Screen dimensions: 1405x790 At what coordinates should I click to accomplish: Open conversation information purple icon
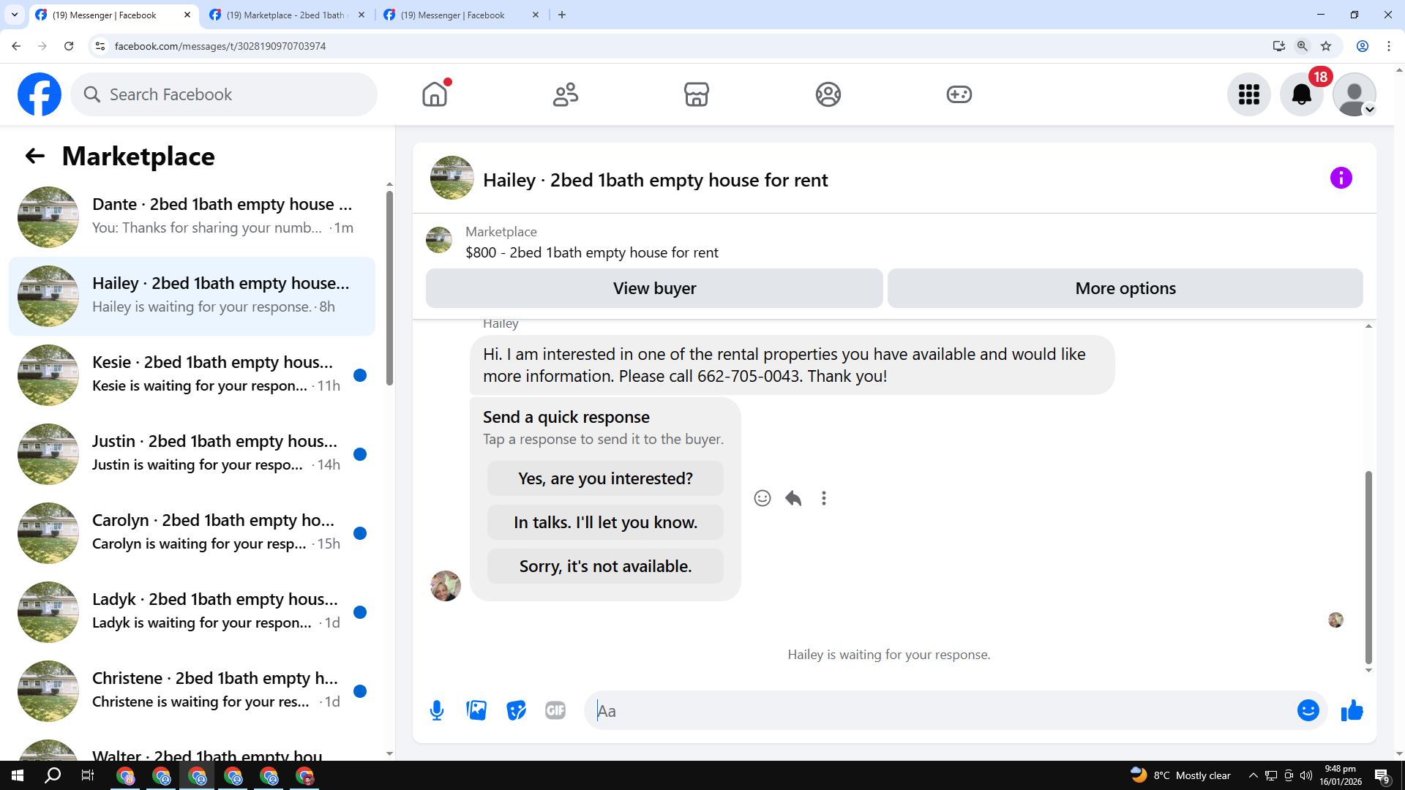tap(1341, 178)
